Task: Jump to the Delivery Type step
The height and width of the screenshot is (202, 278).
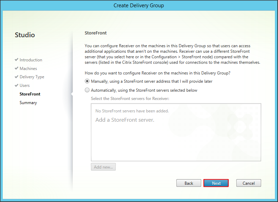Action: [32, 77]
